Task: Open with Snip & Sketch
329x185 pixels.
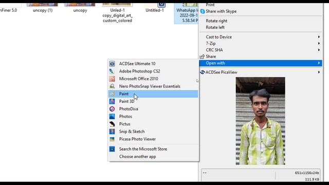Action: pos(153,132)
